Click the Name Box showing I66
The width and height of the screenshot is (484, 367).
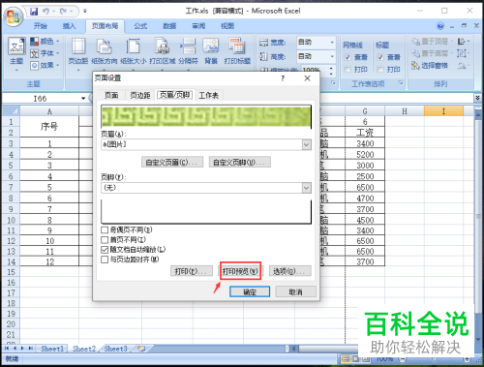(41, 98)
